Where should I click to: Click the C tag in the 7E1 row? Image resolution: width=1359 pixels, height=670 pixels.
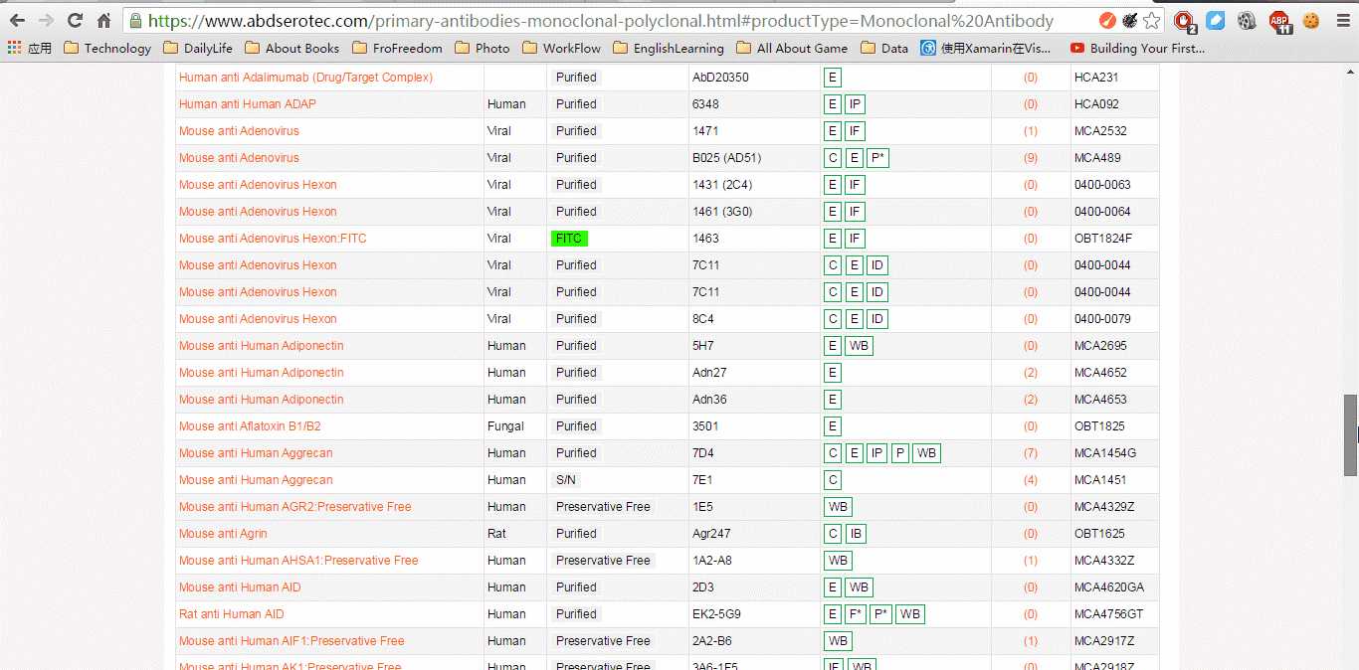point(833,480)
